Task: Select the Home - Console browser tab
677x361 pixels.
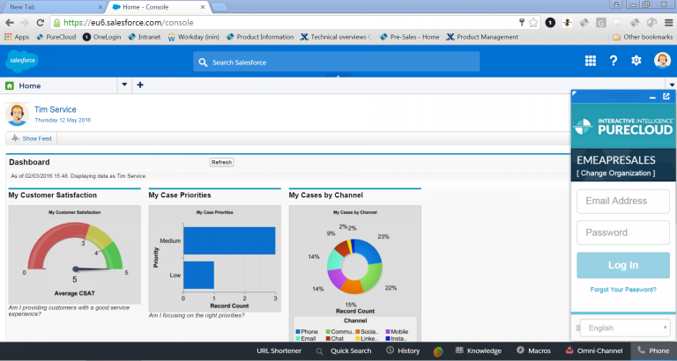Action: pyautogui.click(x=158, y=7)
